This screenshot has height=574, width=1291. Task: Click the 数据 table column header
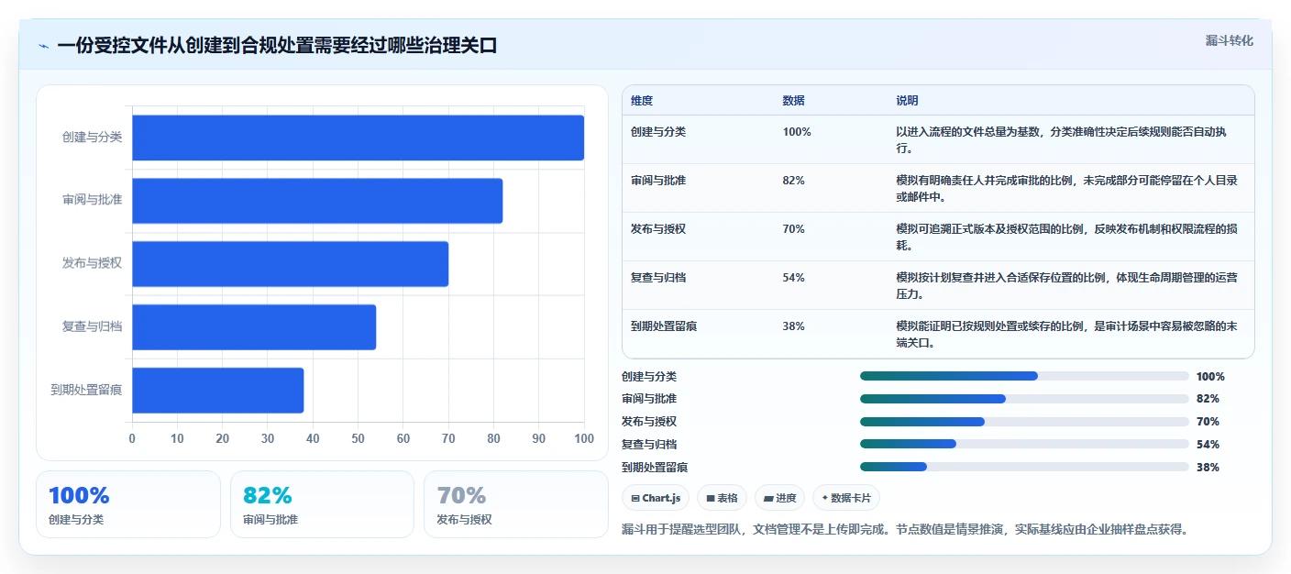[x=793, y=101]
